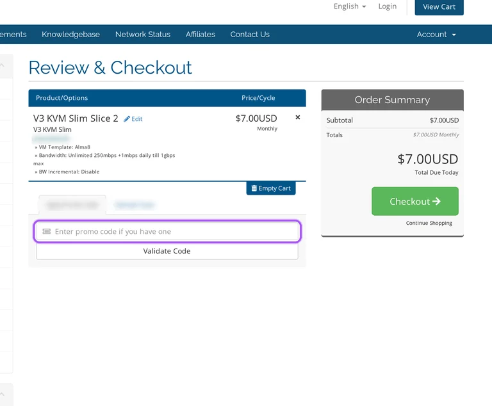Click the Continue Shopping link
Viewport: 492px width, 406px height.
tap(429, 223)
